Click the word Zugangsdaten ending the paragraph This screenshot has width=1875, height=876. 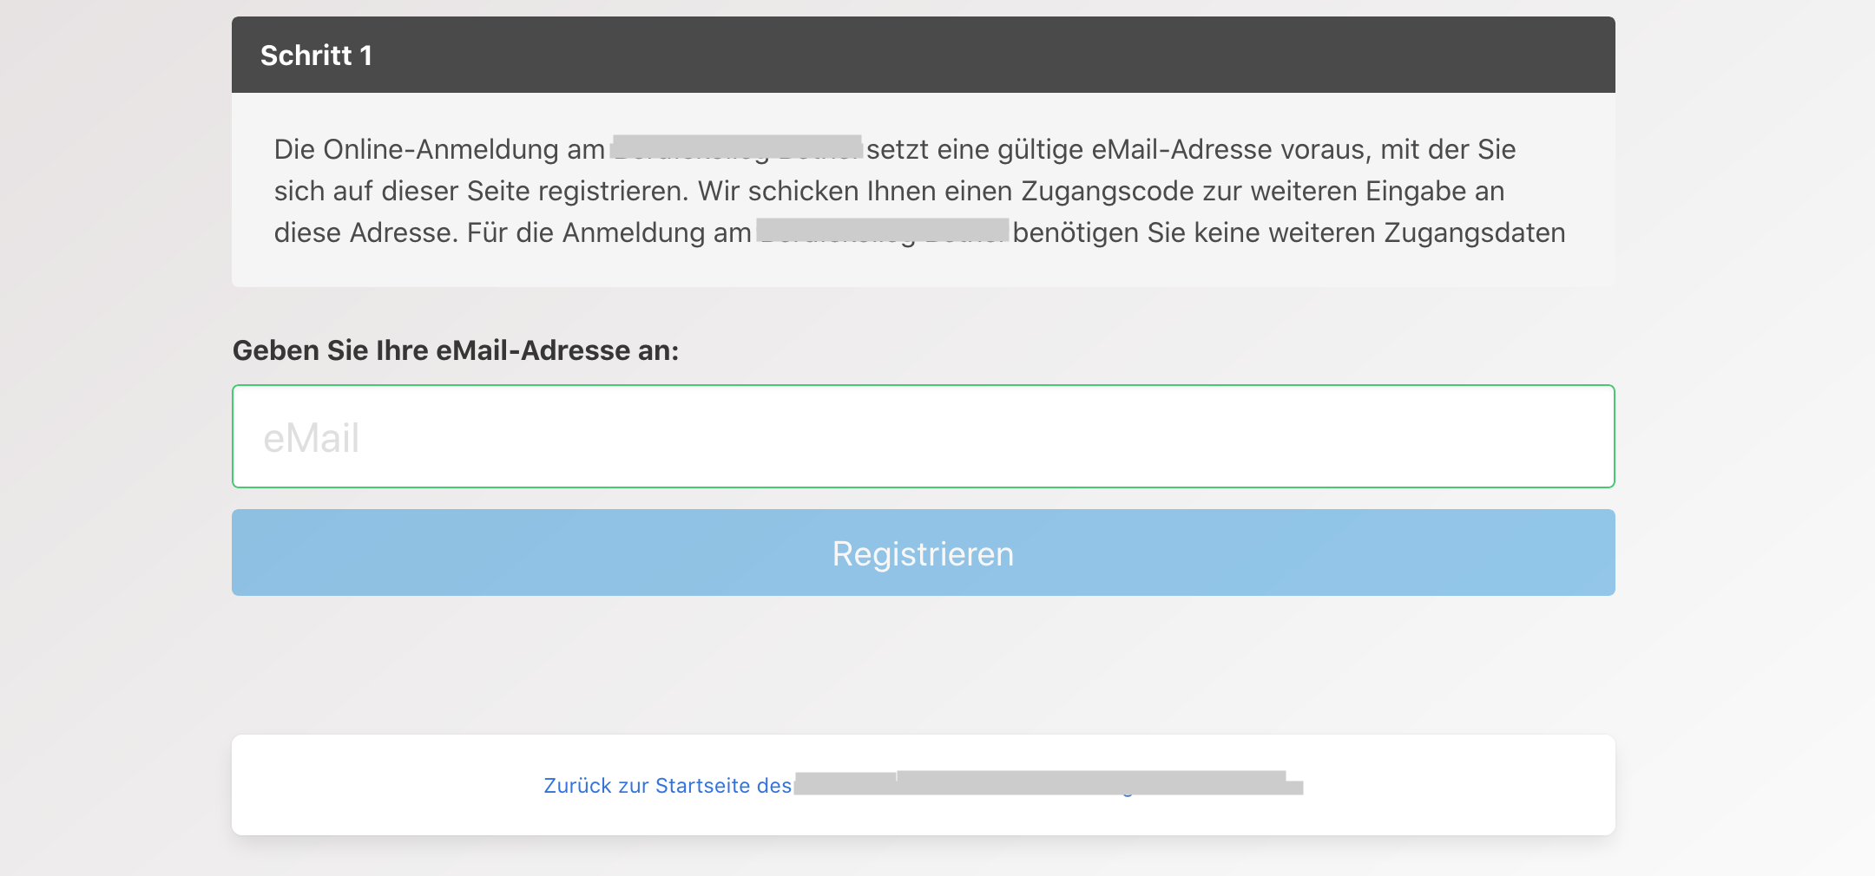pos(1475,232)
